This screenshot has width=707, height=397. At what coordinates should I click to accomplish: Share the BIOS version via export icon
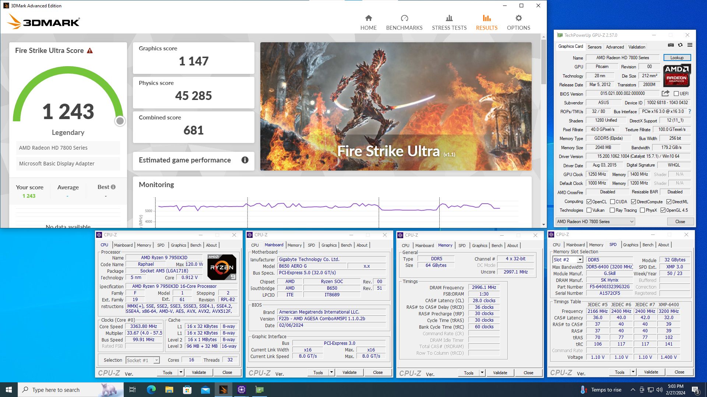coord(665,93)
